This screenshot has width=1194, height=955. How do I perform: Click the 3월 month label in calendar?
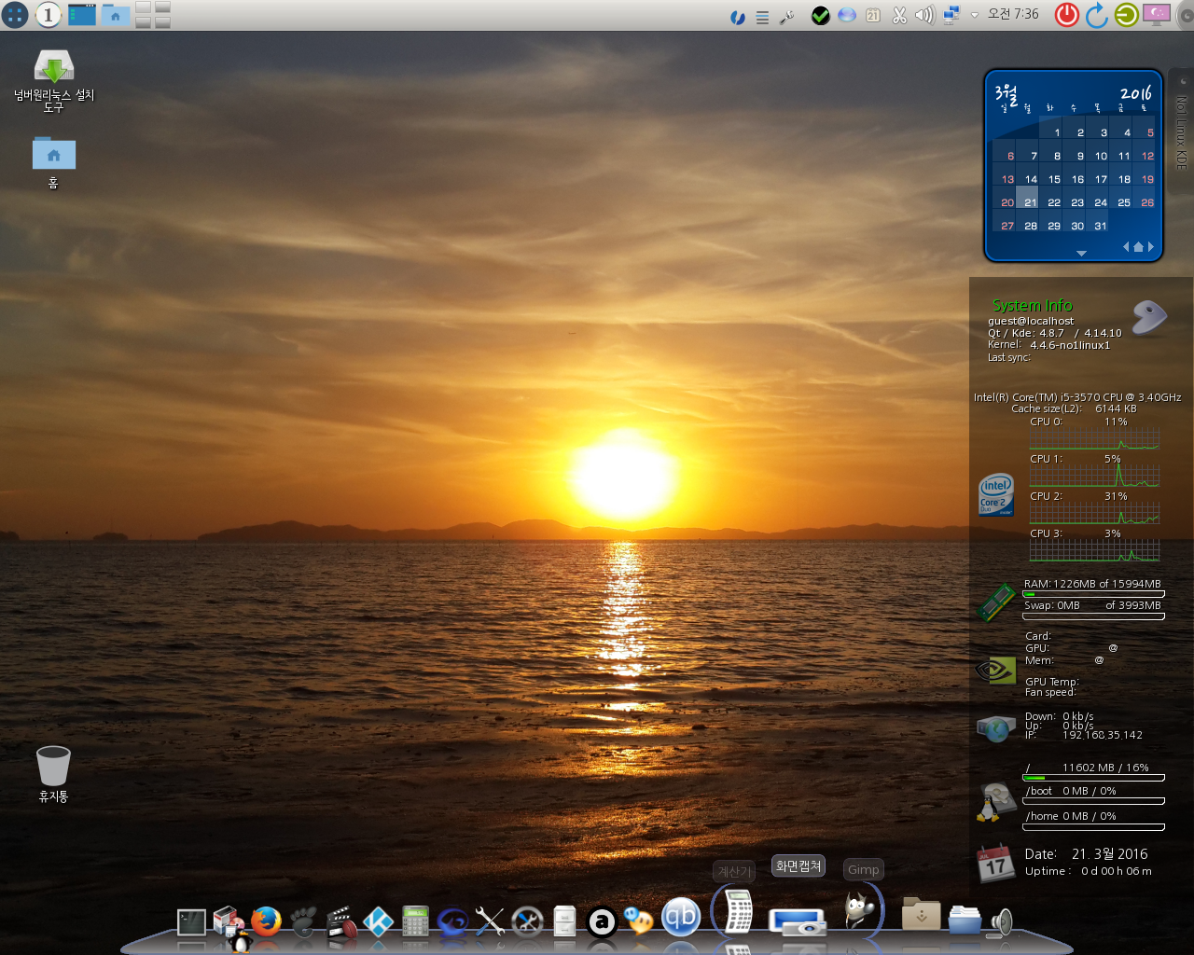(1006, 93)
